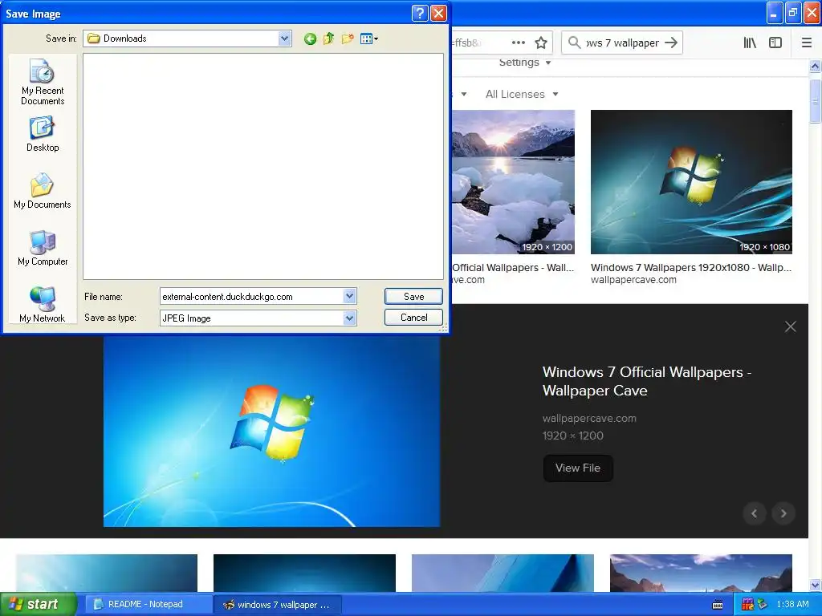This screenshot has width=822, height=616.
Task: Click the first bottom row wallpaper thumbnail
Action: (107, 573)
